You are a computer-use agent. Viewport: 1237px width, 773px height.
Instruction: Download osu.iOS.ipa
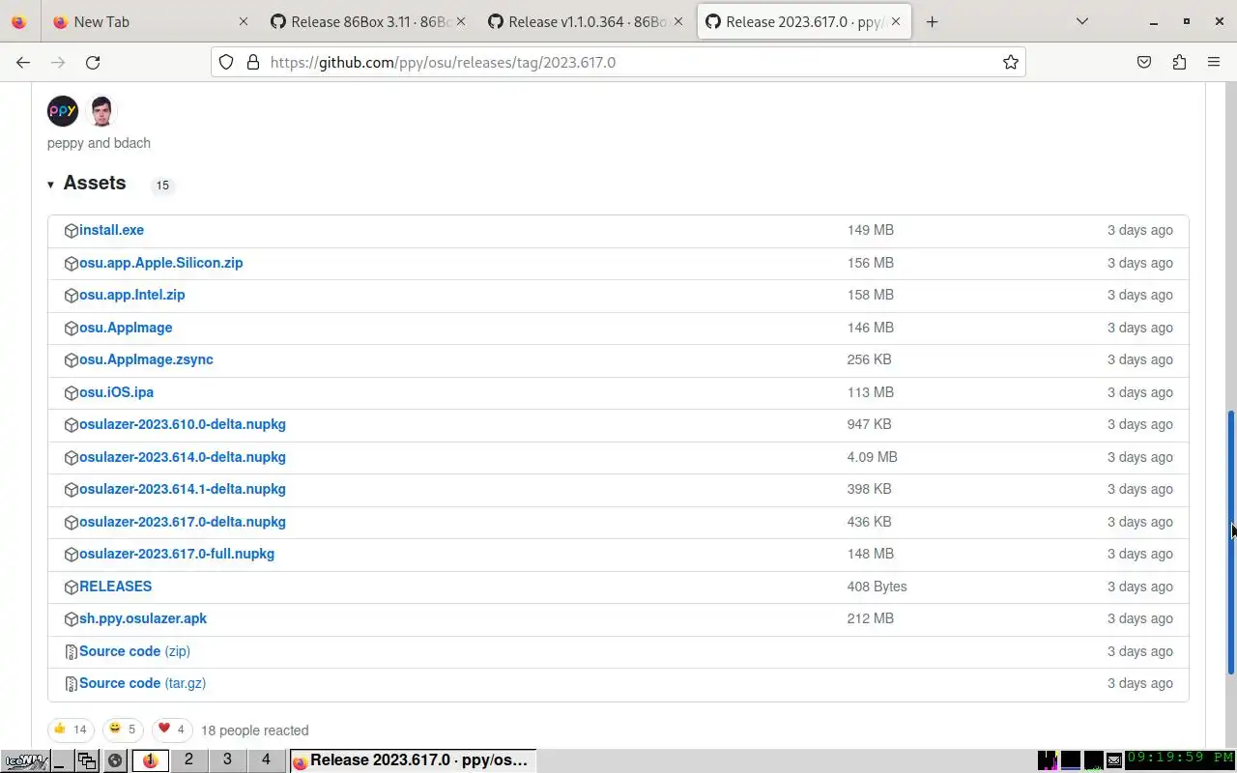(116, 392)
